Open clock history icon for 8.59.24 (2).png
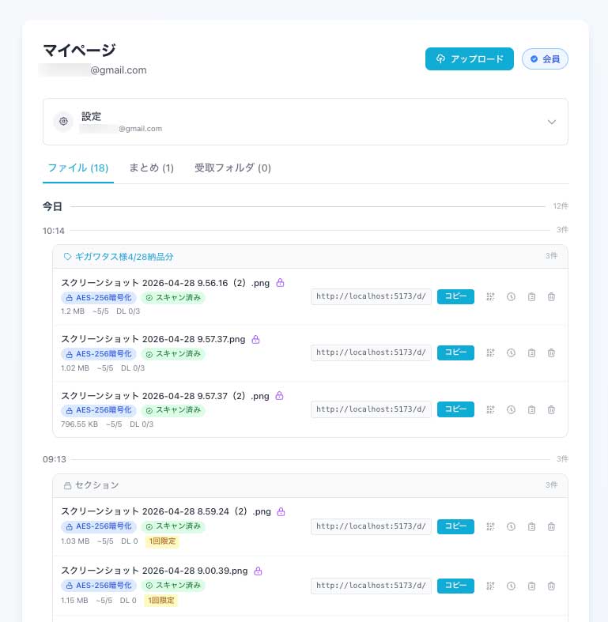The width and height of the screenshot is (608, 622). 512,527
